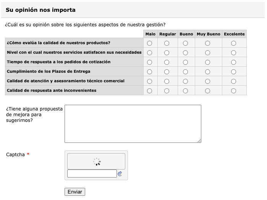
Task: Mark Bueno for delivery deadlines compliance
Action: click(x=186, y=72)
